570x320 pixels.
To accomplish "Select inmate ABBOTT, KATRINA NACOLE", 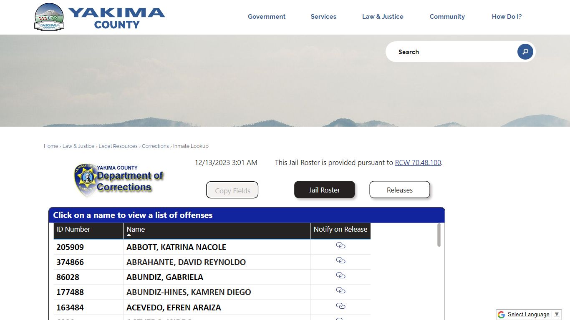I will click(176, 247).
